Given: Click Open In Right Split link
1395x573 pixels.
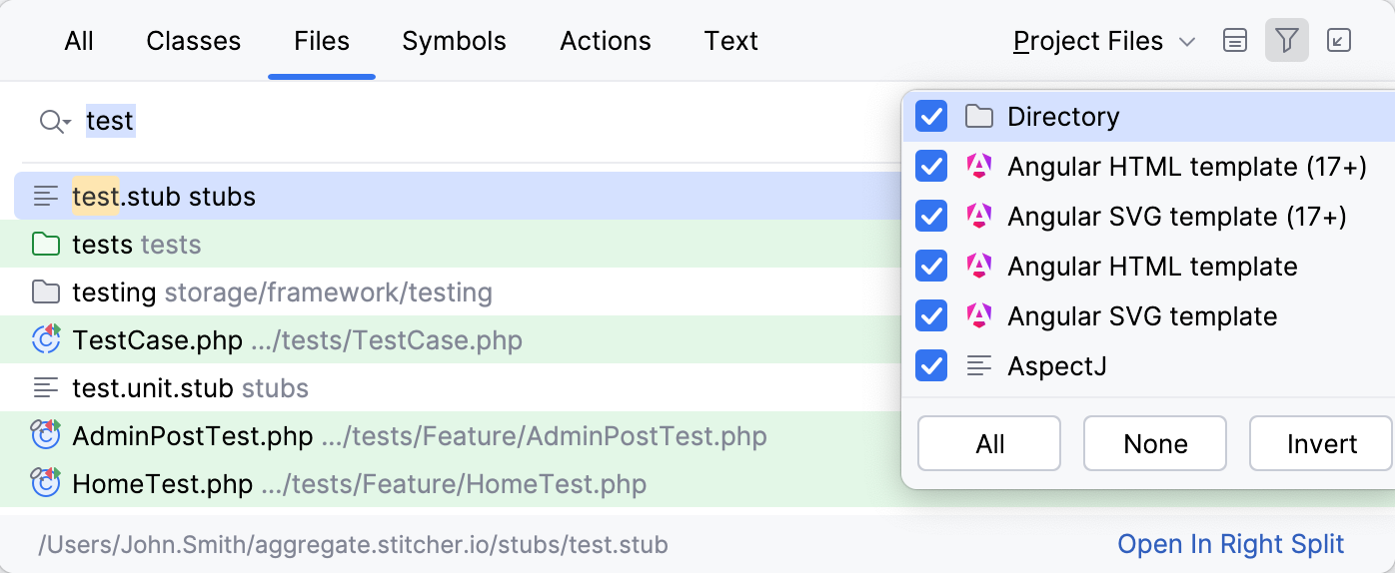Looking at the screenshot, I should point(1230,544).
